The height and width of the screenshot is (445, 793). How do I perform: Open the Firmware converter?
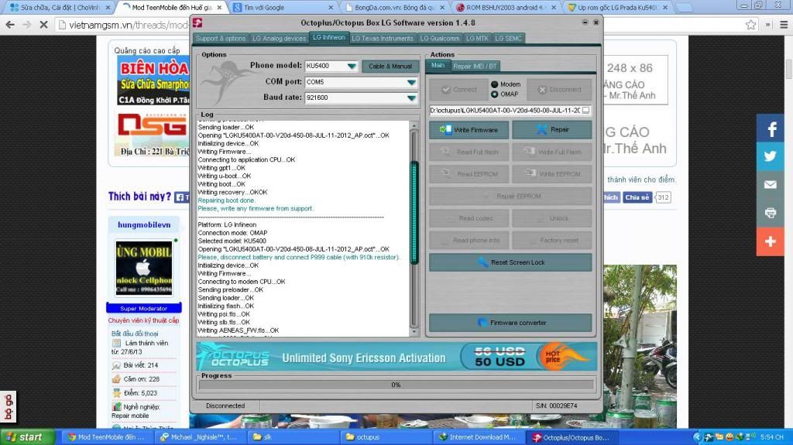[x=510, y=323]
